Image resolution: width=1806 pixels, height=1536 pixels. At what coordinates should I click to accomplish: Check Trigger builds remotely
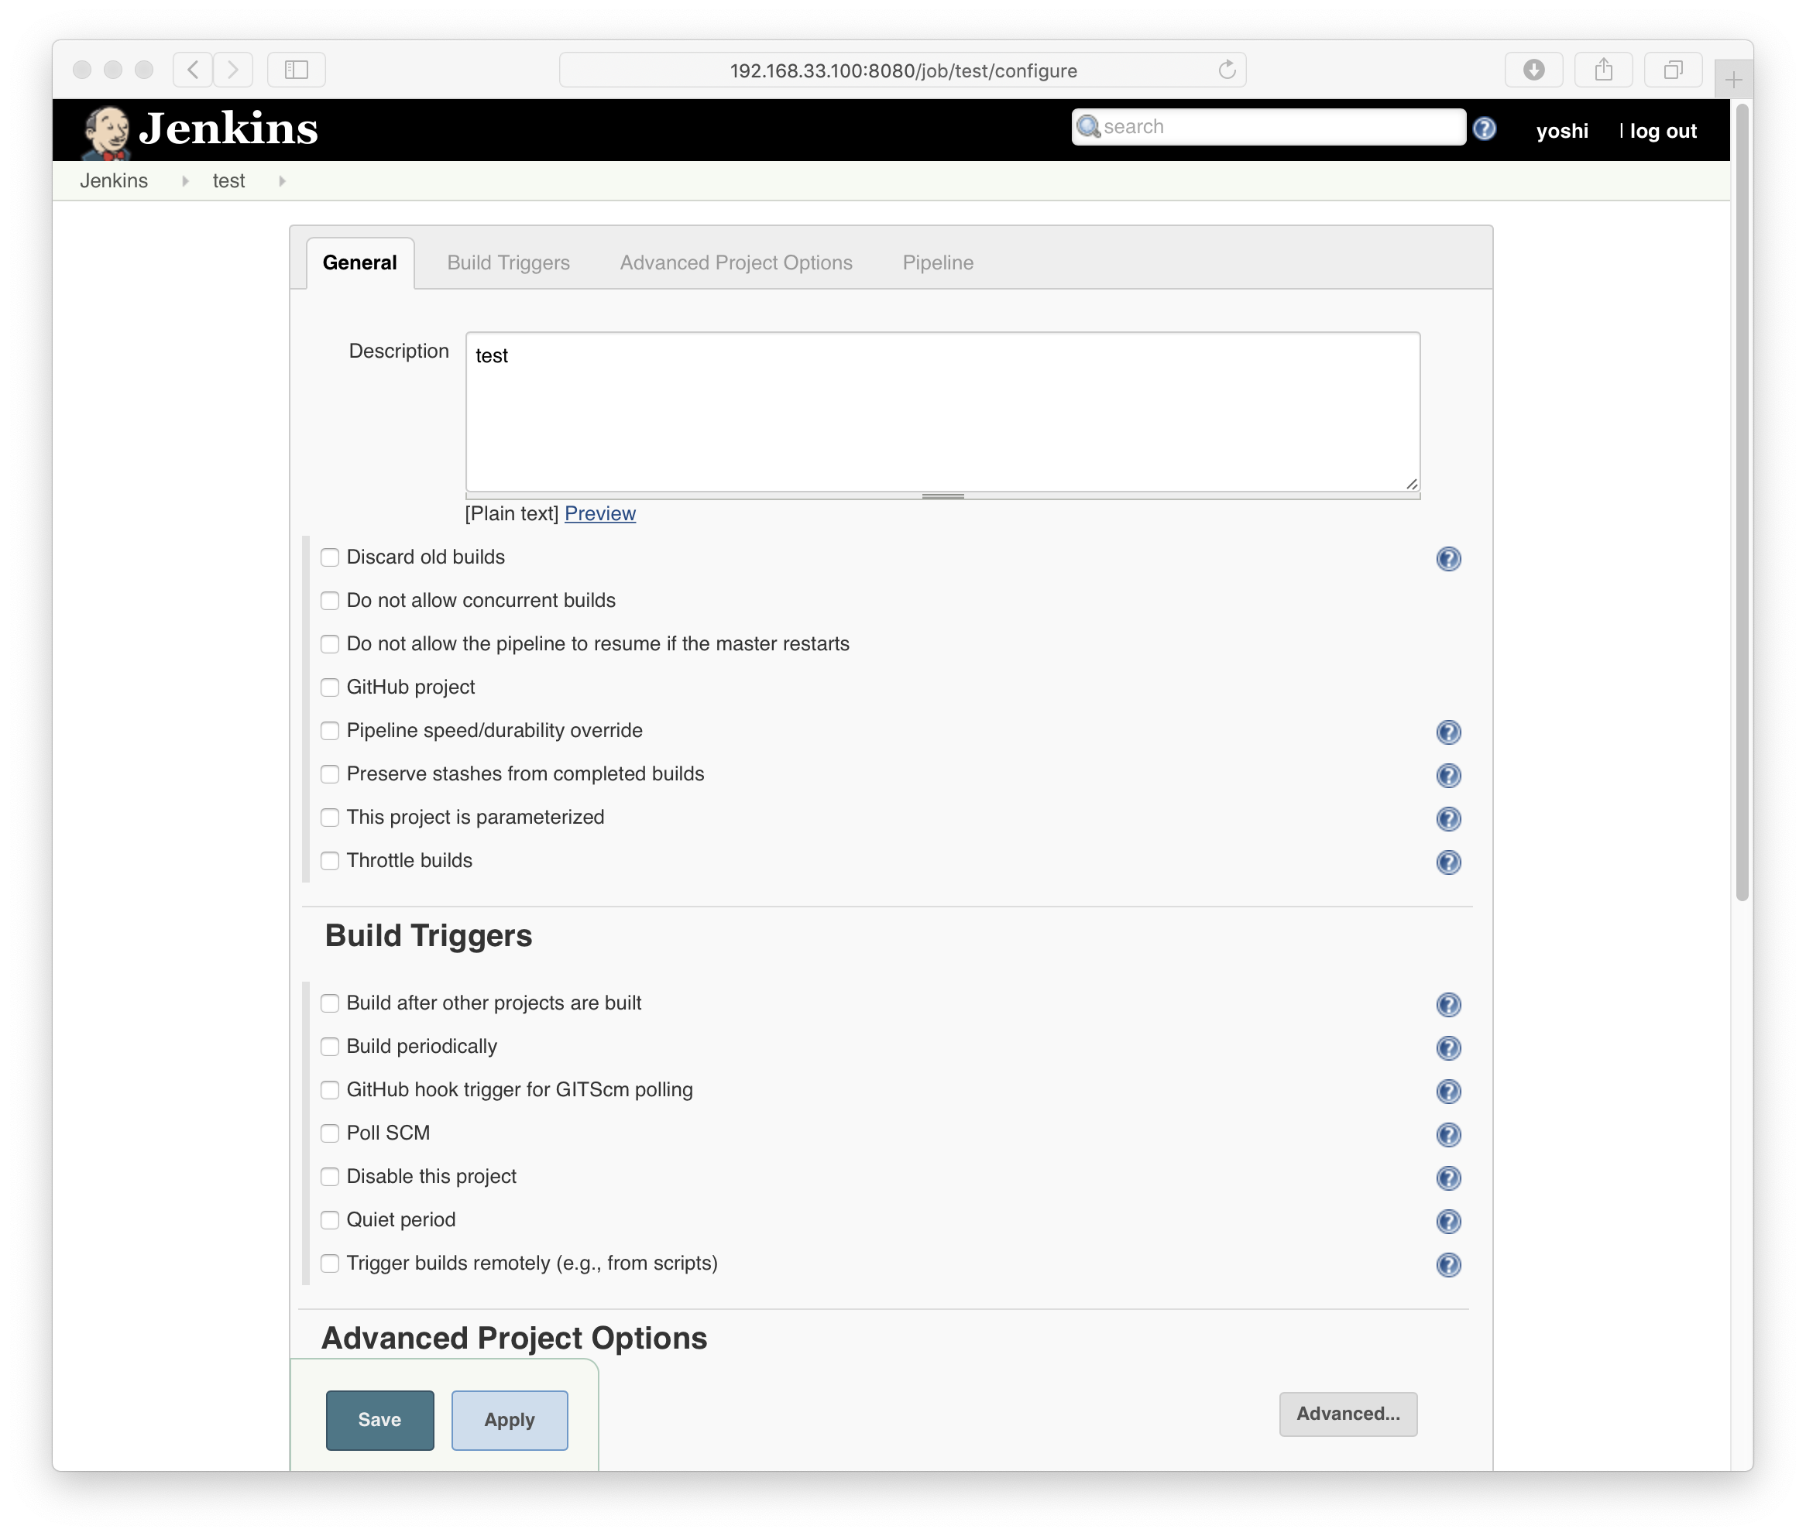329,1263
